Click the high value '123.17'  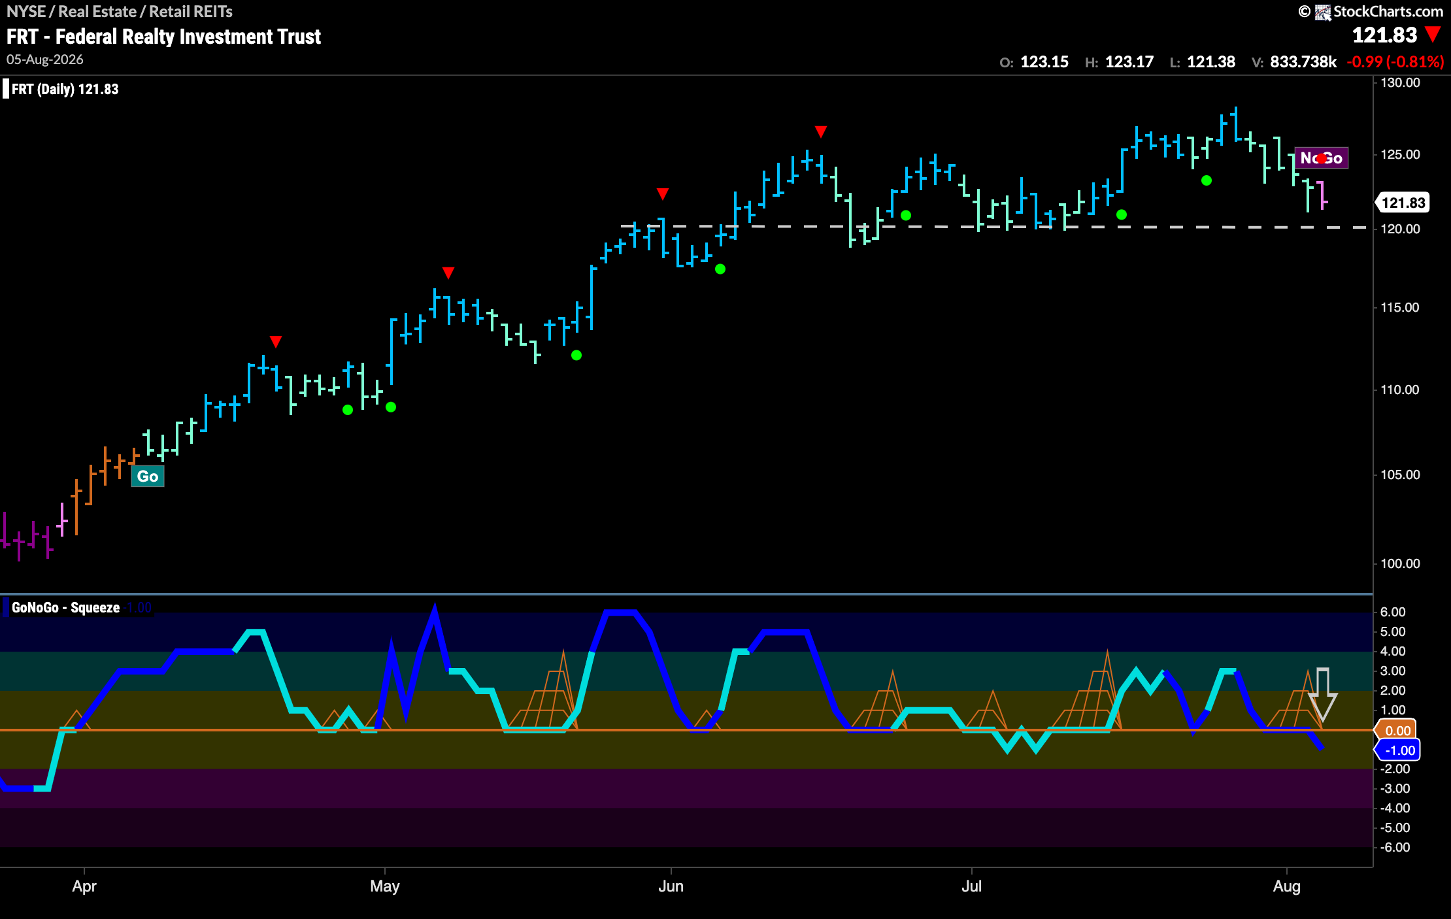(x=1129, y=62)
